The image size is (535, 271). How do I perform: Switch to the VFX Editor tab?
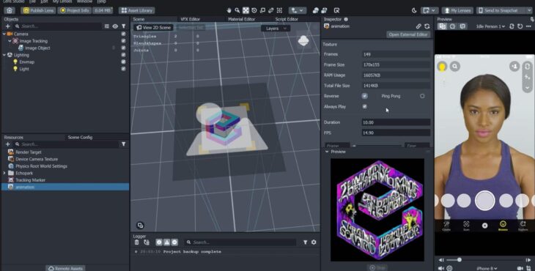[x=190, y=20]
